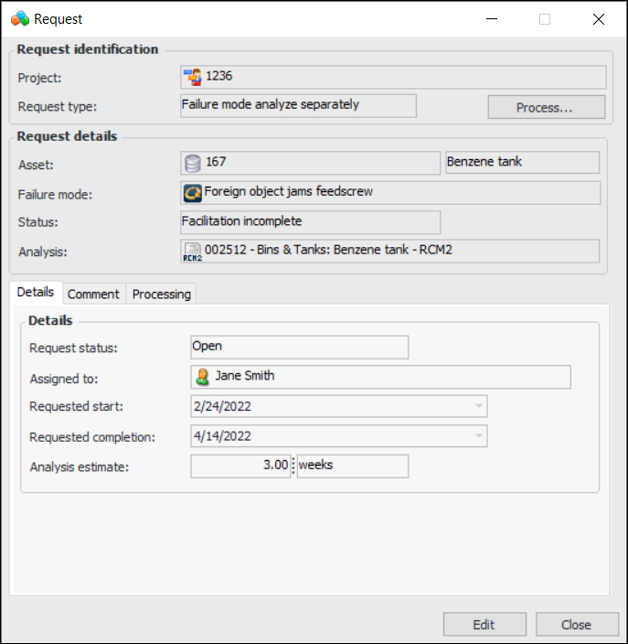Open the Processing tab
This screenshot has width=628, height=644.
point(161,294)
